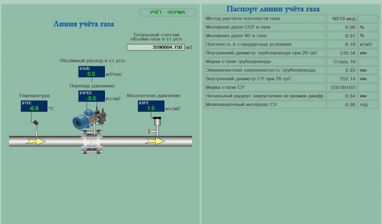Open the 01PDT differential pressure indicator

(91, 96)
